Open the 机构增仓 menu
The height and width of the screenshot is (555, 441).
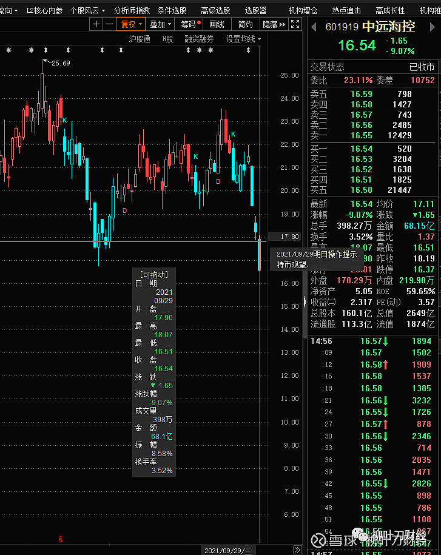click(x=303, y=11)
